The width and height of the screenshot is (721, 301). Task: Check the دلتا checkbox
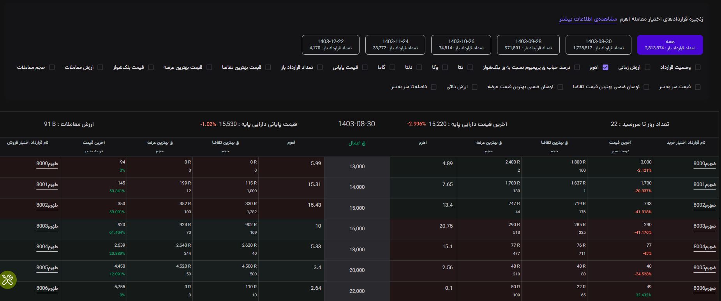coord(419,67)
